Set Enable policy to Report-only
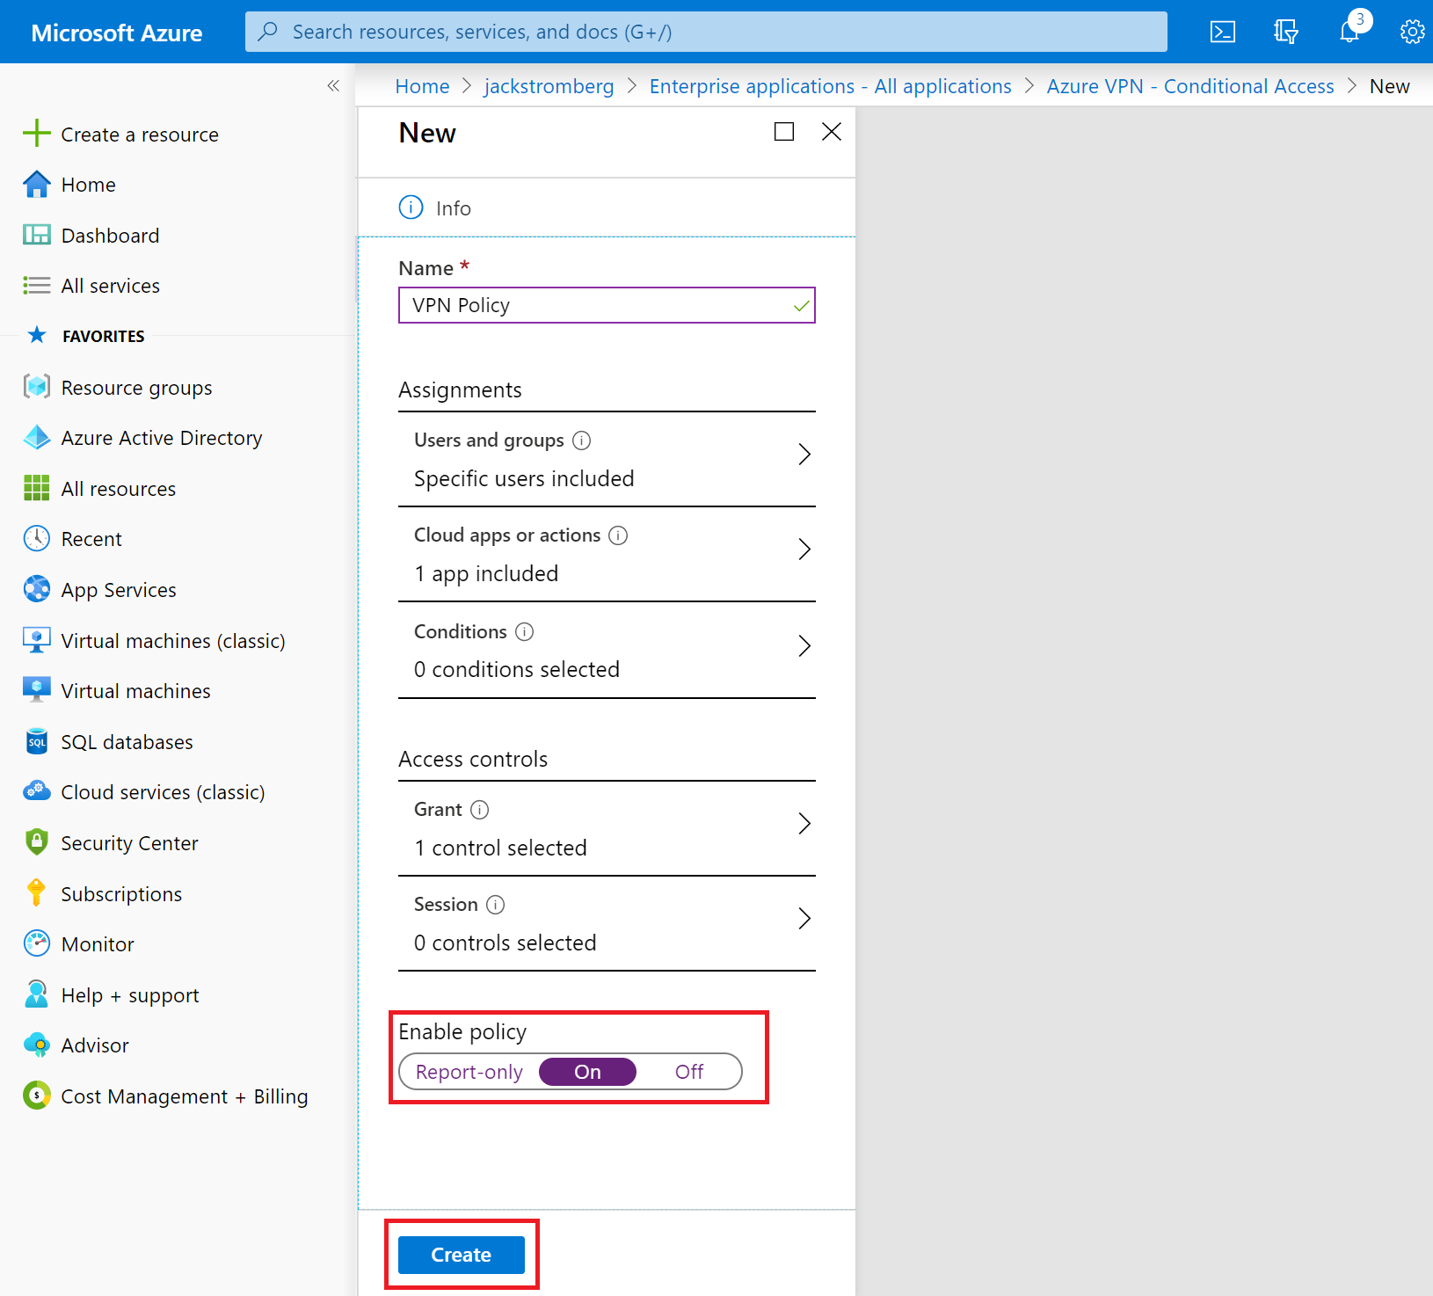 (469, 1072)
